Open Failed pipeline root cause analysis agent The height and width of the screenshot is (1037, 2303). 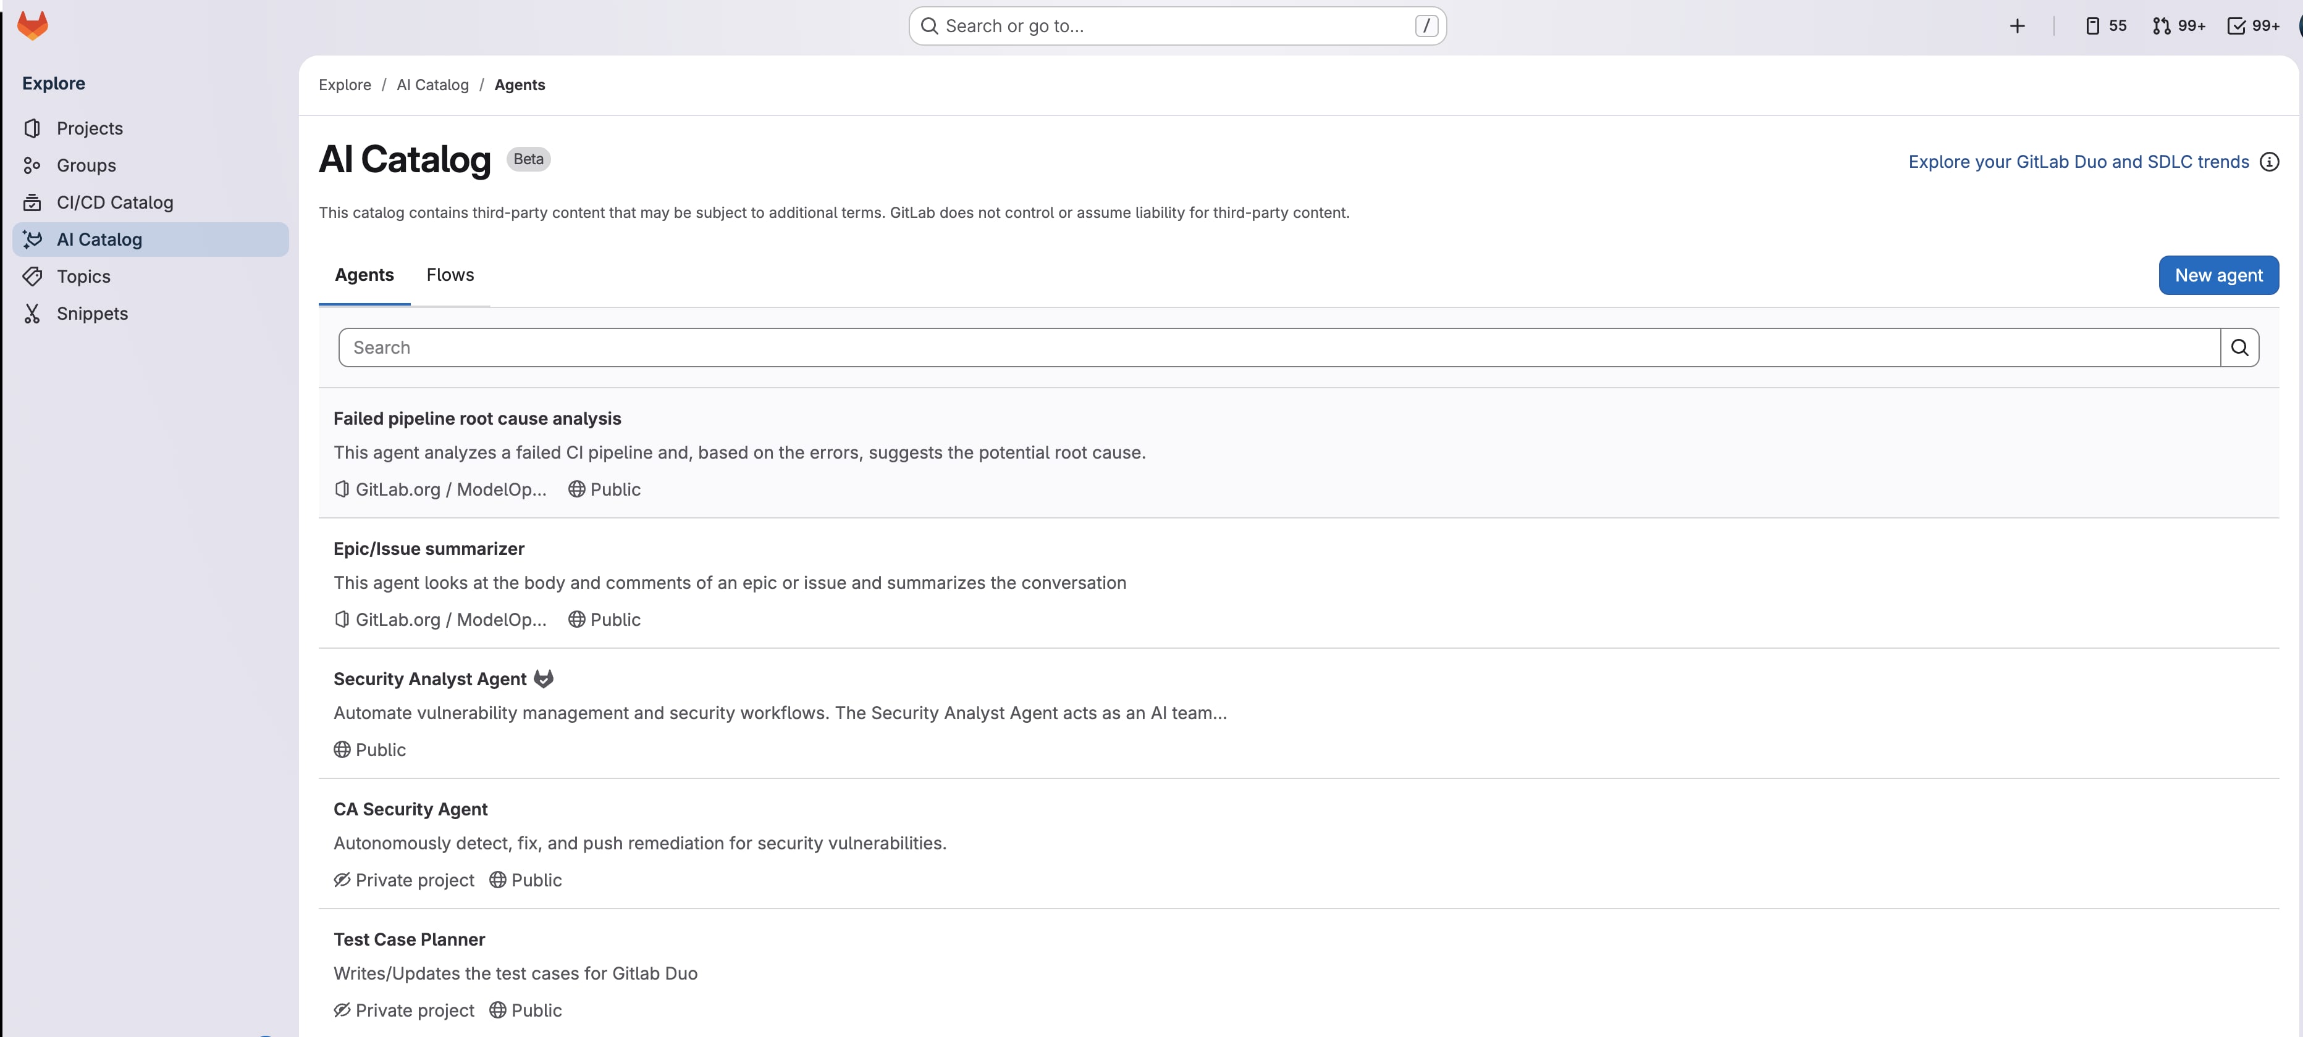coord(476,419)
